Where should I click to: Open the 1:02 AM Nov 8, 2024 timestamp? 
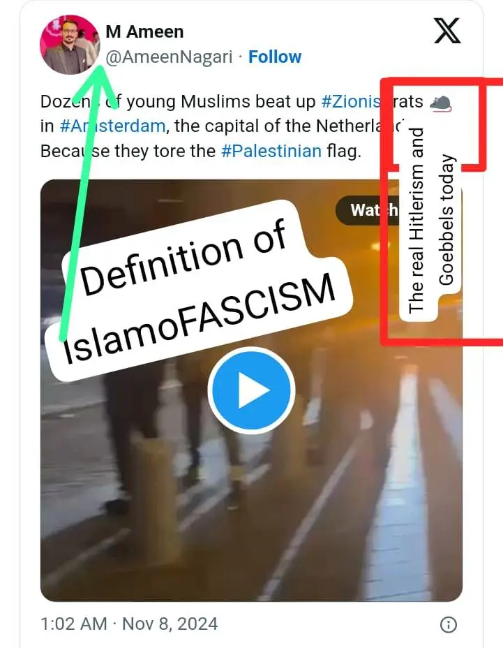pyautogui.click(x=129, y=624)
